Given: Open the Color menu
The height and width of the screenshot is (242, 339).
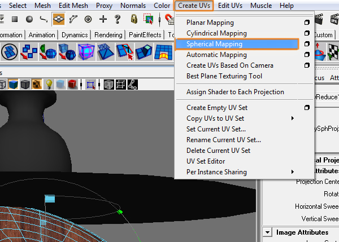Looking at the screenshot, I should [162, 6].
